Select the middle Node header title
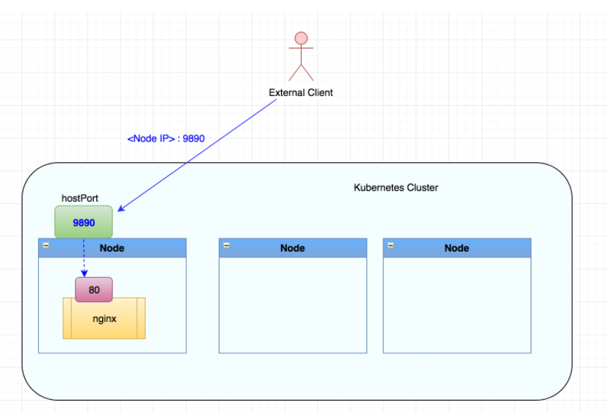610x413 pixels. pyautogui.click(x=293, y=248)
